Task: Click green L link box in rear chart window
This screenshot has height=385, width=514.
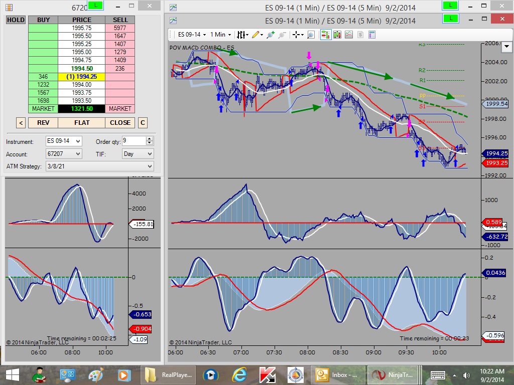Action: coord(450,6)
